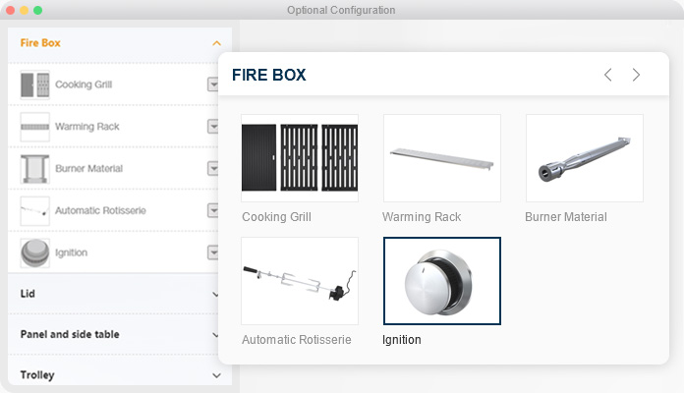Image resolution: width=684 pixels, height=393 pixels.
Task: Select the Cooking Grill thumbnail image
Action: [x=300, y=157]
